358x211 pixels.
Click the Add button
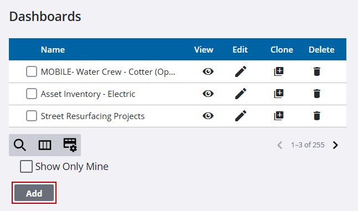coord(34,193)
